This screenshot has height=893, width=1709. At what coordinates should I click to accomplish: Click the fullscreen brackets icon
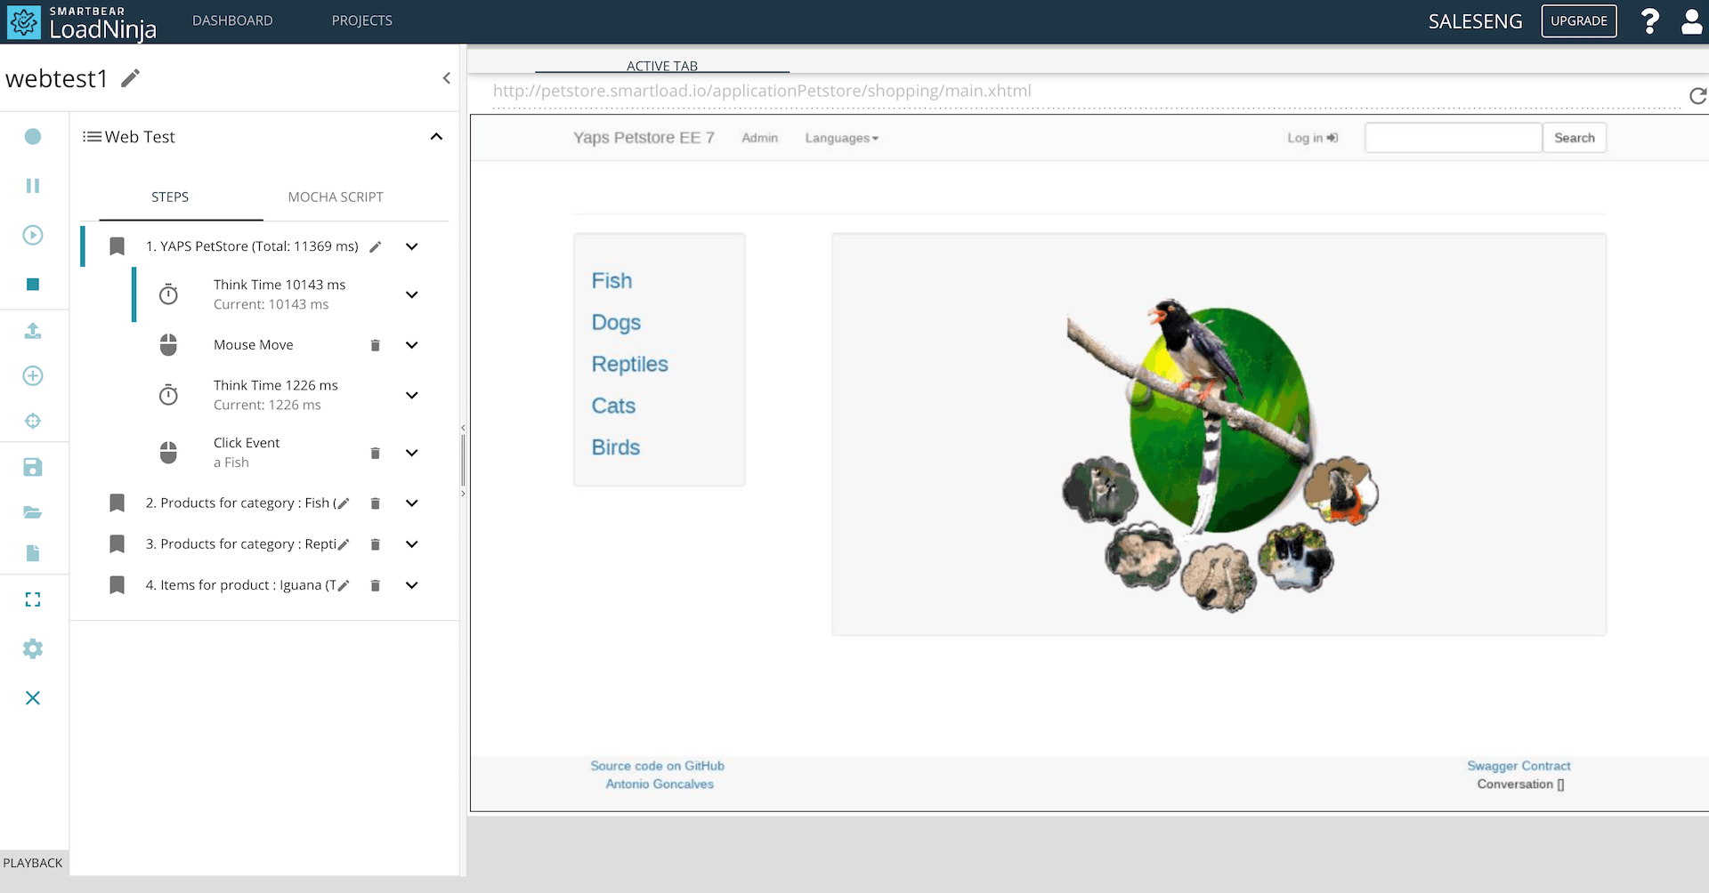33,600
